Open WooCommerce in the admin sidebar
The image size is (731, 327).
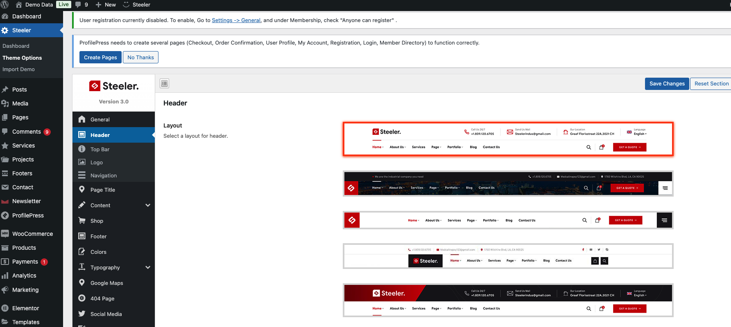pyautogui.click(x=32, y=234)
